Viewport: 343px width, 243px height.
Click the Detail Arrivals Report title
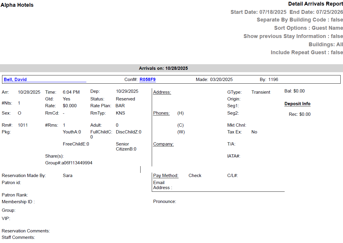315,4
